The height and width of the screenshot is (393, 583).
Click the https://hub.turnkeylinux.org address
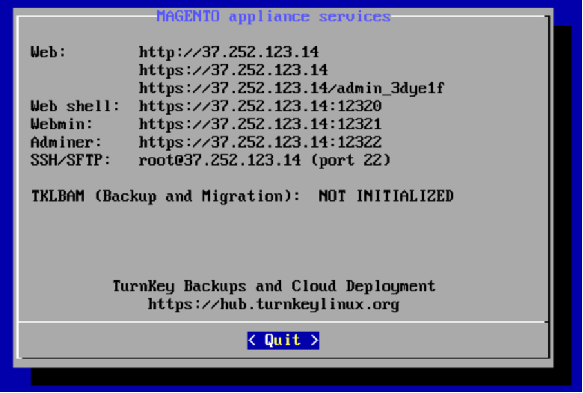[x=273, y=304]
